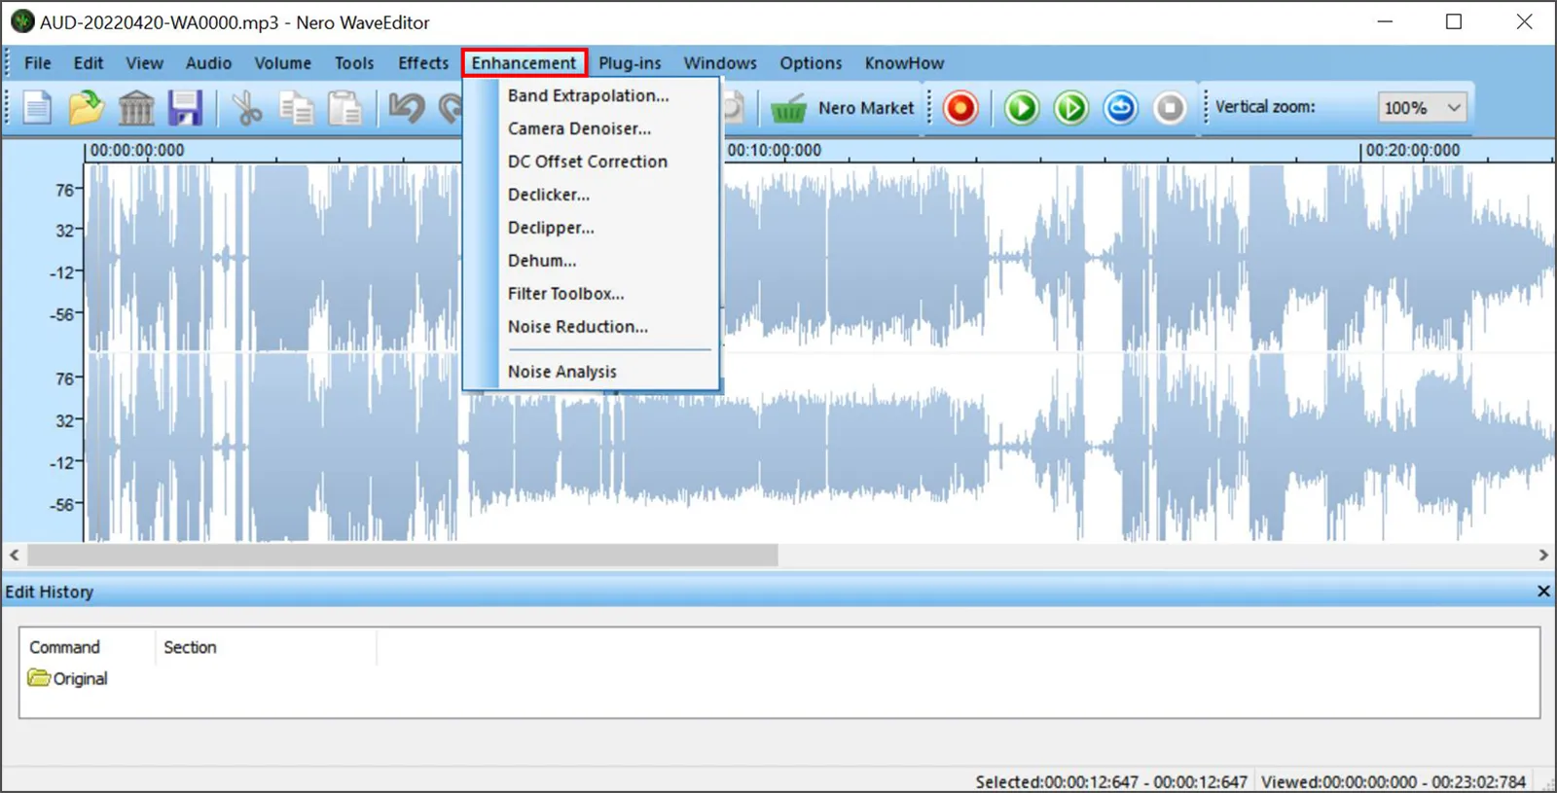
Task: Open the View menu
Action: coord(144,63)
